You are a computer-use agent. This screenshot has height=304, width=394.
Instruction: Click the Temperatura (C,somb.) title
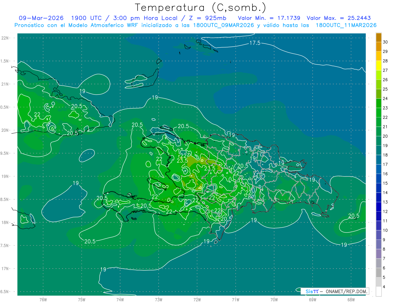point(201,7)
